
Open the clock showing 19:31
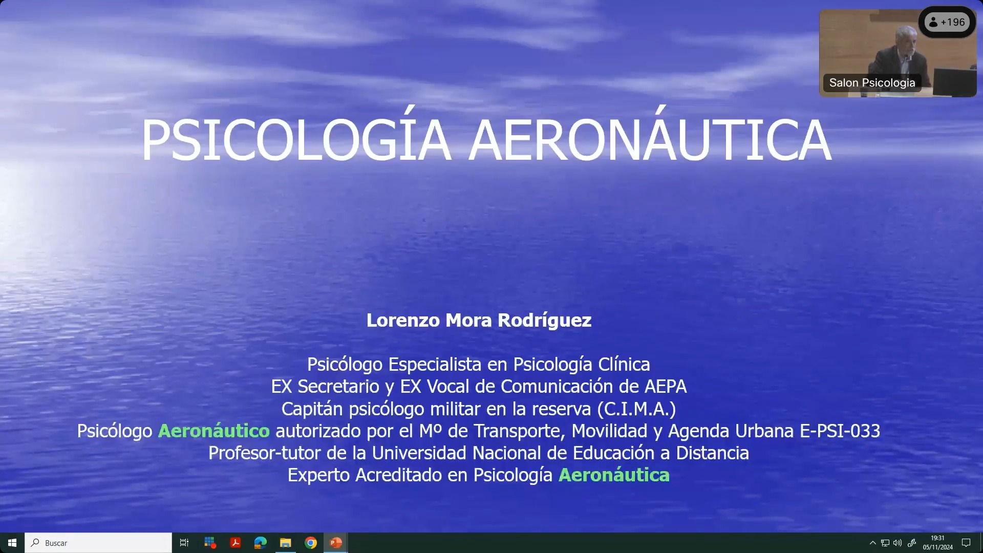pyautogui.click(x=938, y=543)
